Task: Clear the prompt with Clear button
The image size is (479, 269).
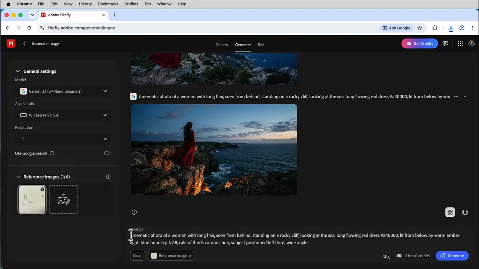Action: (137, 256)
